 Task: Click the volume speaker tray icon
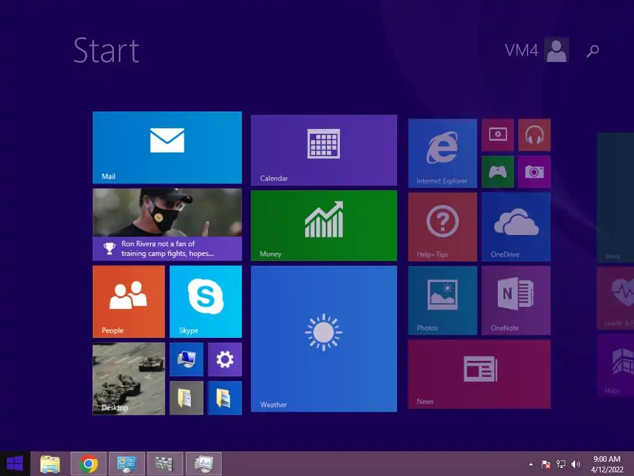click(x=575, y=464)
